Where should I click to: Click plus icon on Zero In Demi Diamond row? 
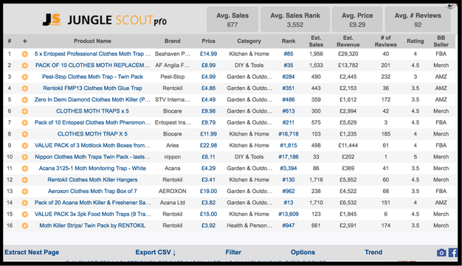[25, 99]
